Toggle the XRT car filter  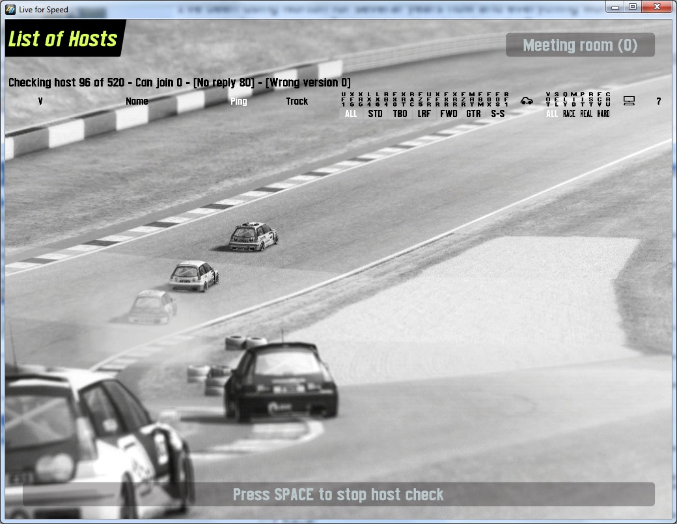coord(403,99)
